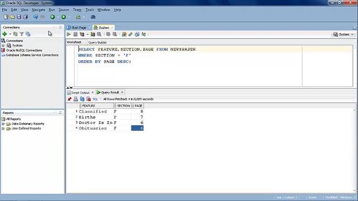Click the Refresh icon in Connections panel
358x201 pixels.
(15, 34)
